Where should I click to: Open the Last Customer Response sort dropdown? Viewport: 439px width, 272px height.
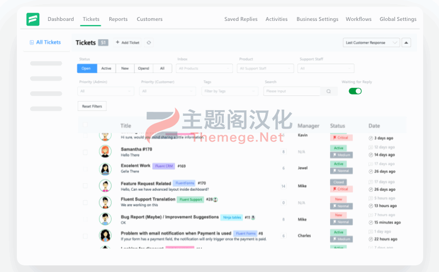[371, 42]
